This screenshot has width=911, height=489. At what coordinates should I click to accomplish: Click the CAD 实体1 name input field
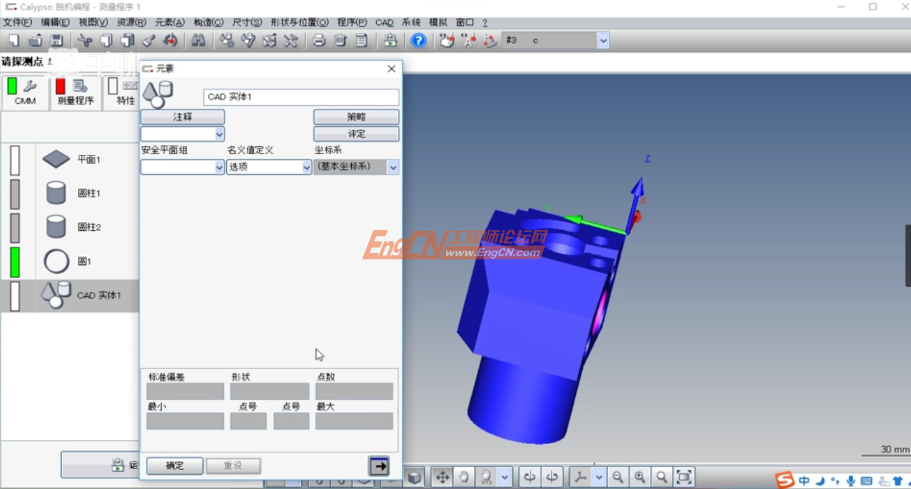click(x=301, y=97)
